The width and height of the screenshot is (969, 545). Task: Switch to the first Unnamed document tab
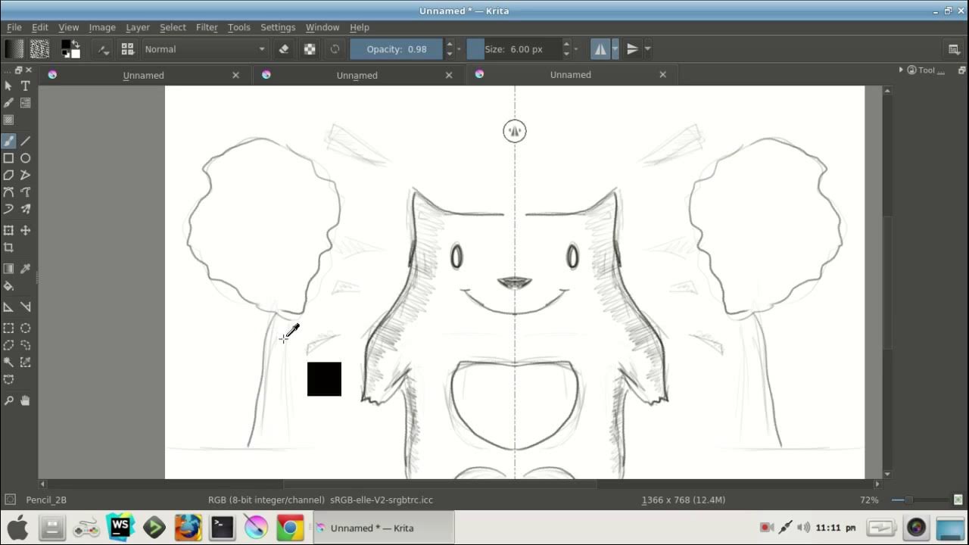[143, 75]
